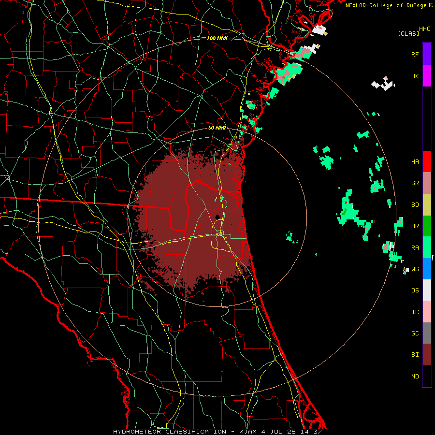This screenshot has height=435, width=435.
Task: Click the purple RF color swatch in legend
Action: click(x=427, y=54)
